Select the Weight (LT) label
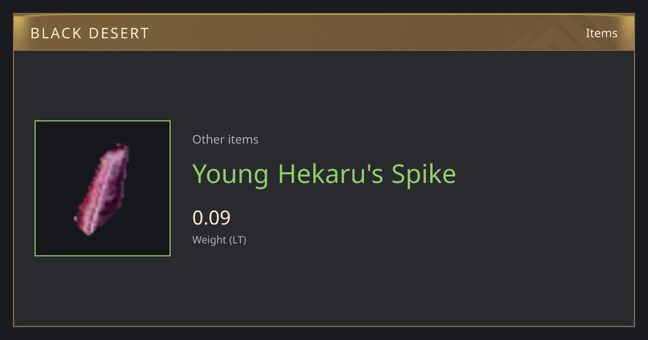The height and width of the screenshot is (340, 648). point(219,240)
